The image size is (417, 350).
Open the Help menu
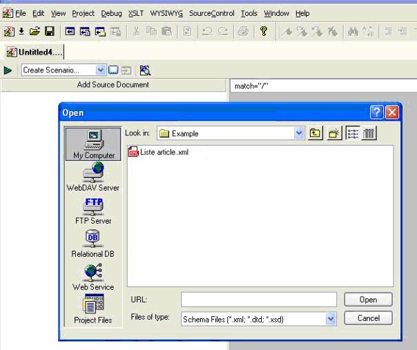302,13
